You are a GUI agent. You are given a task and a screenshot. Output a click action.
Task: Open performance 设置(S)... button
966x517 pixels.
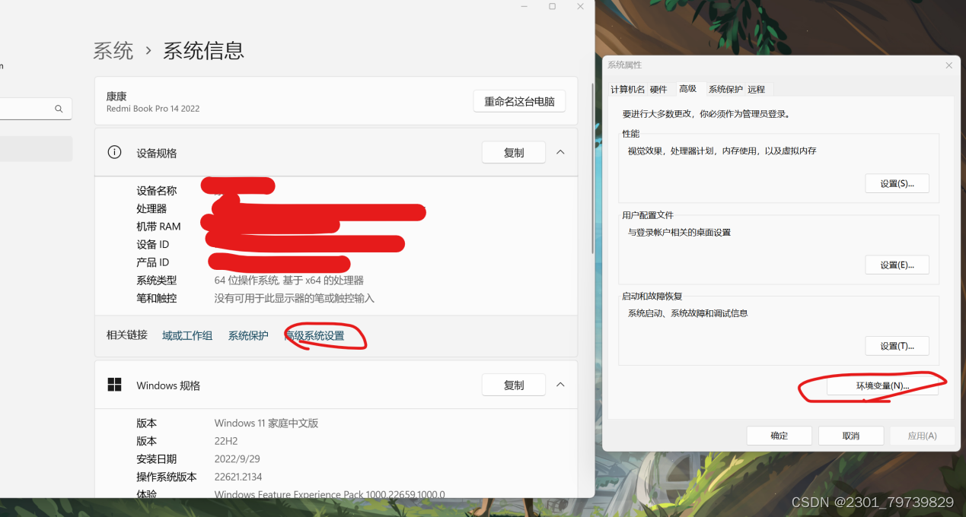click(897, 183)
